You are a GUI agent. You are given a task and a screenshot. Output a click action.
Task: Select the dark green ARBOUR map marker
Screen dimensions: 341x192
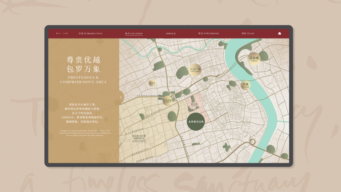[196, 122]
